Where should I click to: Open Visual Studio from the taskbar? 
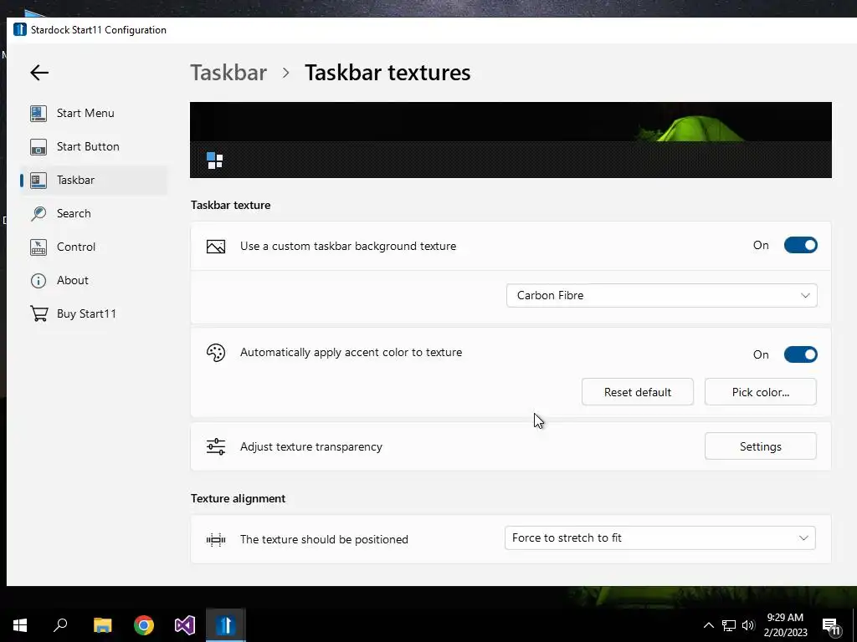click(x=185, y=625)
